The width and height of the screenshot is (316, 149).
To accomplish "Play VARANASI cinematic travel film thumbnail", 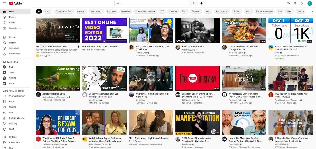I will click(x=151, y=78).
